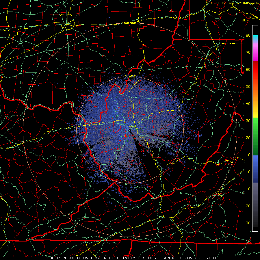Screen dimensions: 260x260
Task: Click the 50 dBZ legend value
Action: tap(248, 87)
